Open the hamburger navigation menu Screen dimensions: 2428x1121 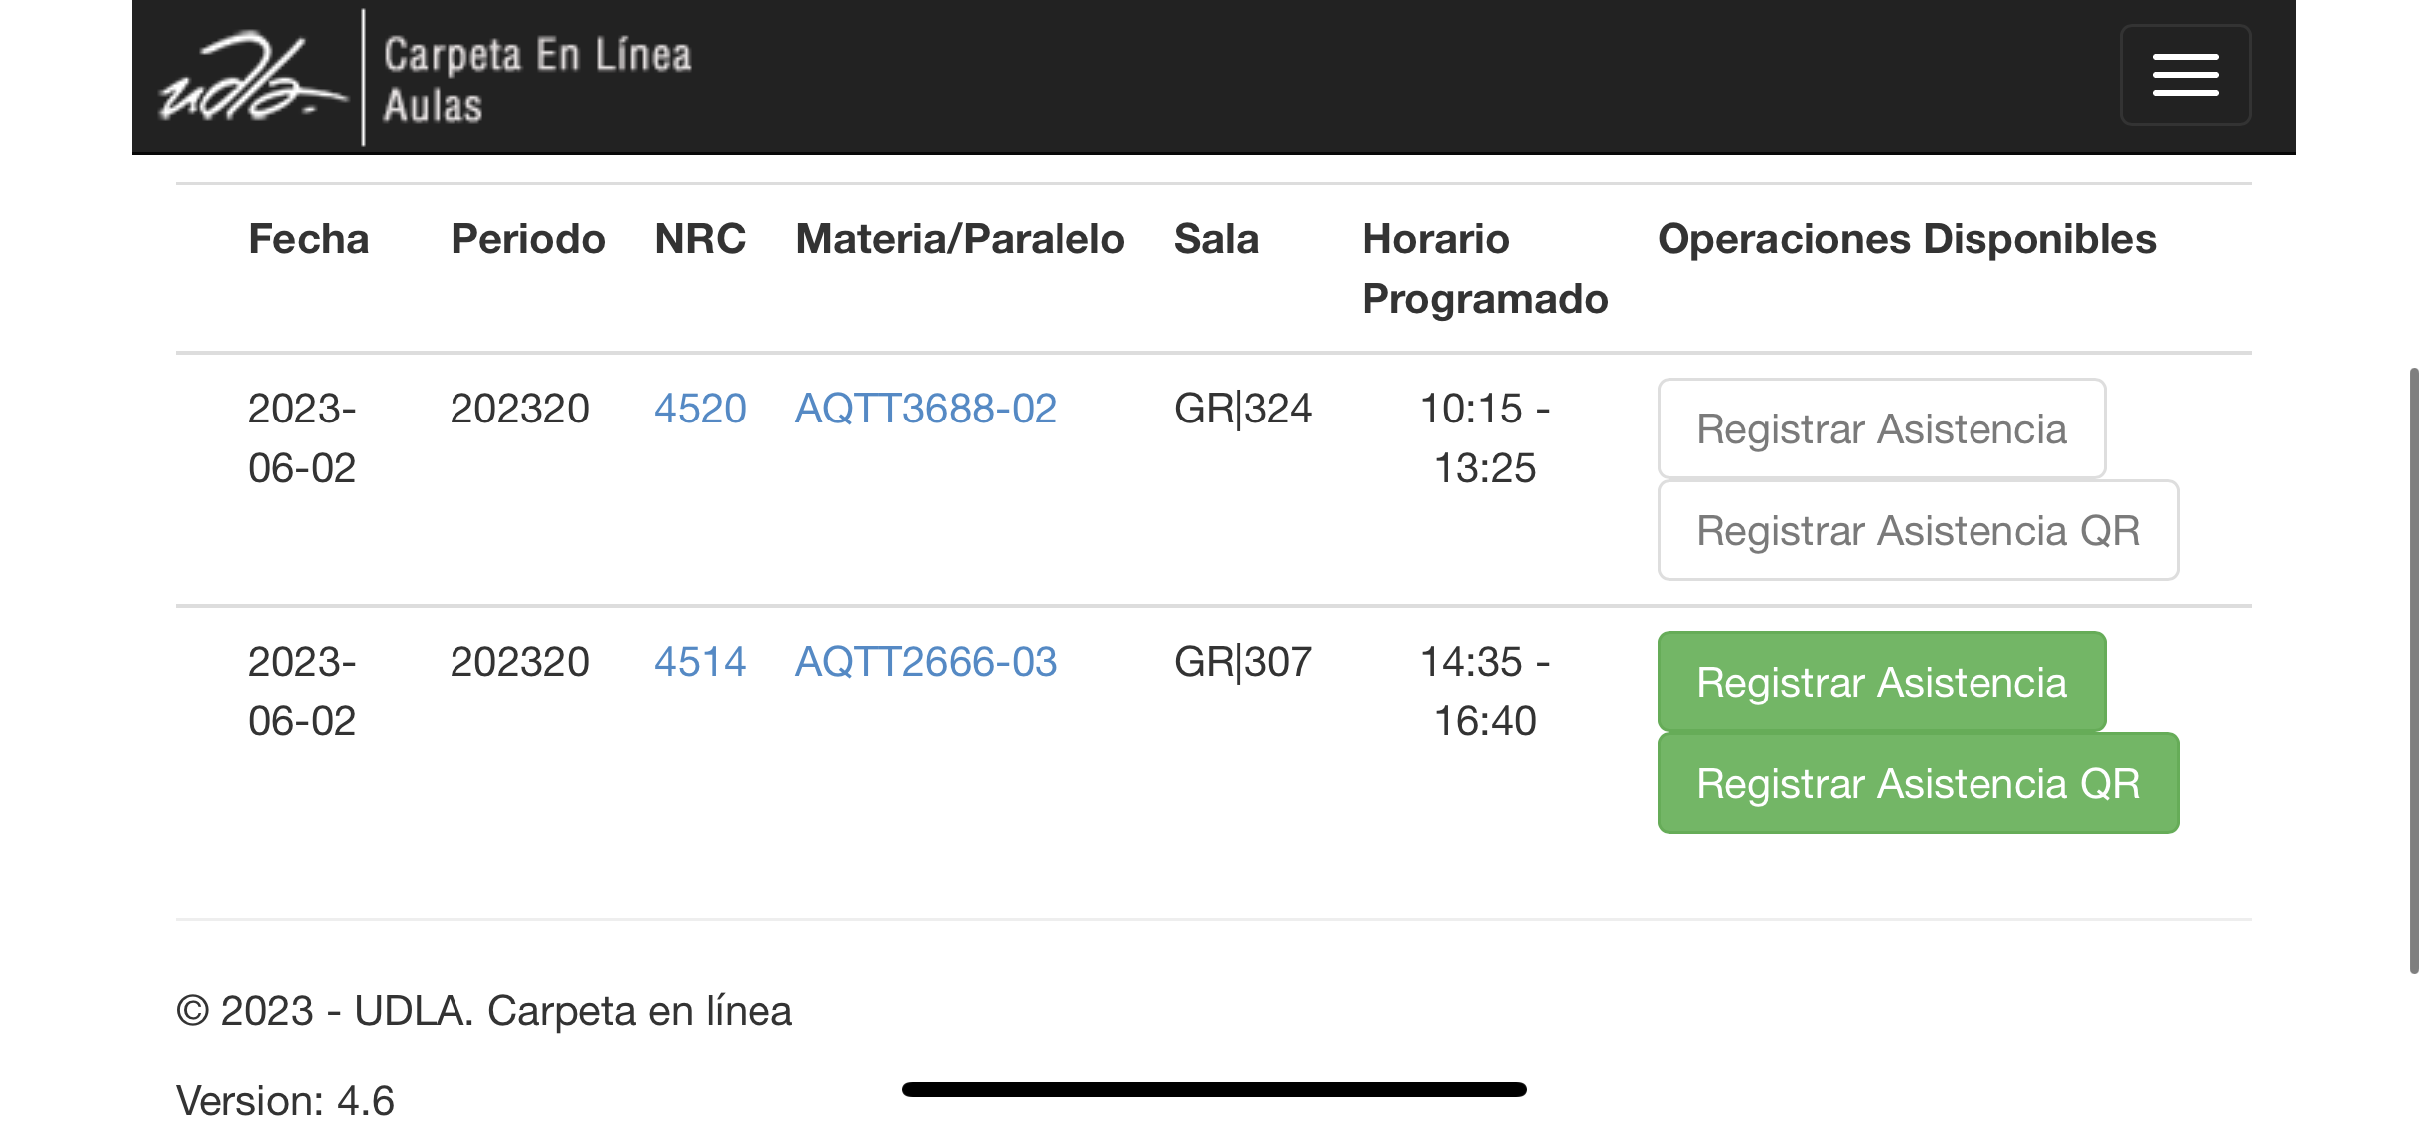2184,76
